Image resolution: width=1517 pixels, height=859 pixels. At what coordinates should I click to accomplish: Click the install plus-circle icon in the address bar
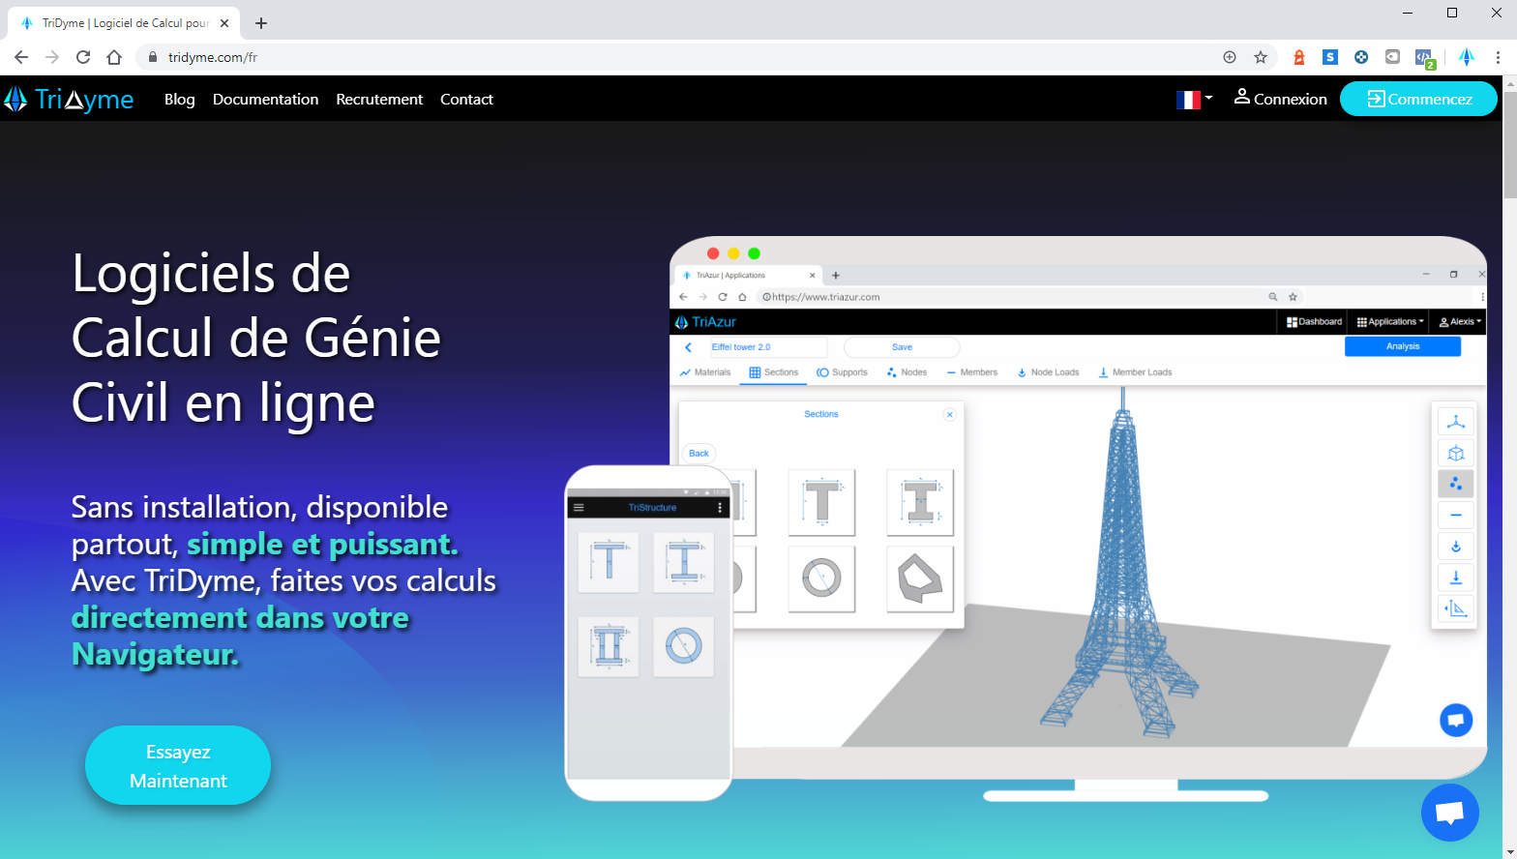[1230, 57]
